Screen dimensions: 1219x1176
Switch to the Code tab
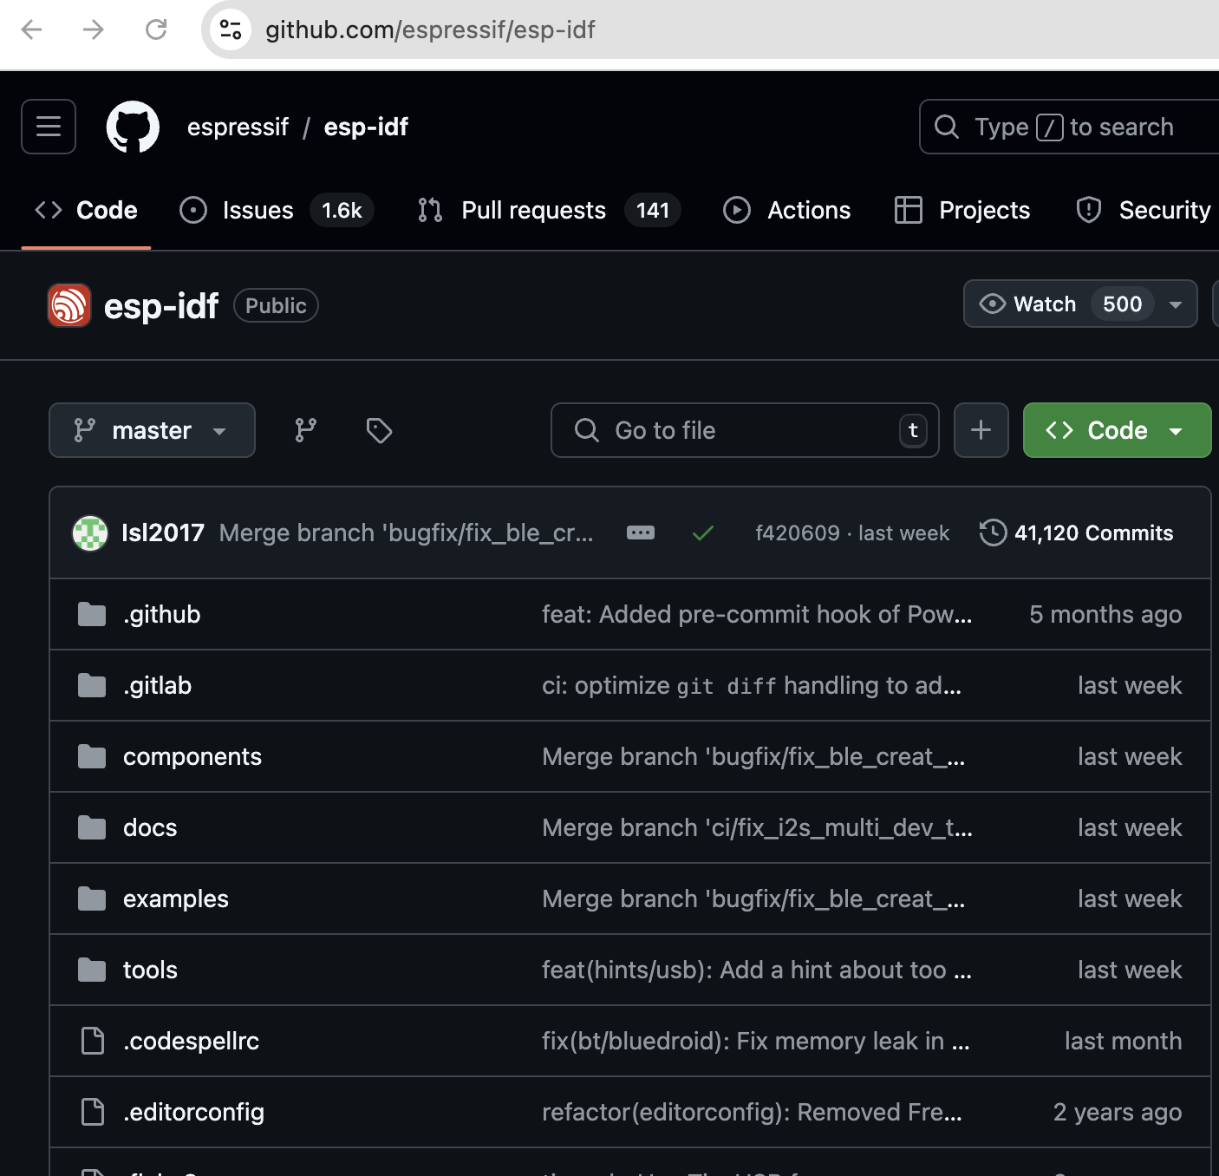coord(86,210)
